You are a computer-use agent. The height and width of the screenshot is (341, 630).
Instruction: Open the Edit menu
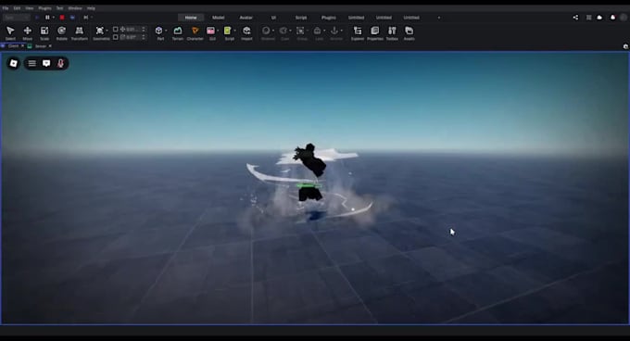17,8
